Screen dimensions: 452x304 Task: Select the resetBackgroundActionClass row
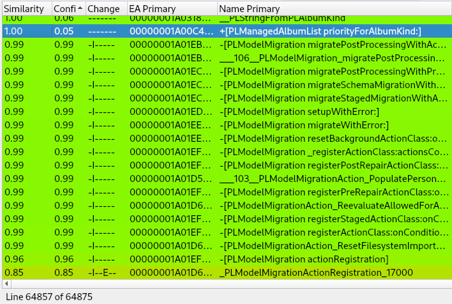[227, 139]
